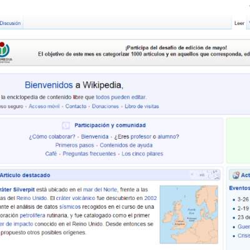The width and height of the screenshot is (250, 250).
Task: Open the Contacto link
Action: click(76, 106)
